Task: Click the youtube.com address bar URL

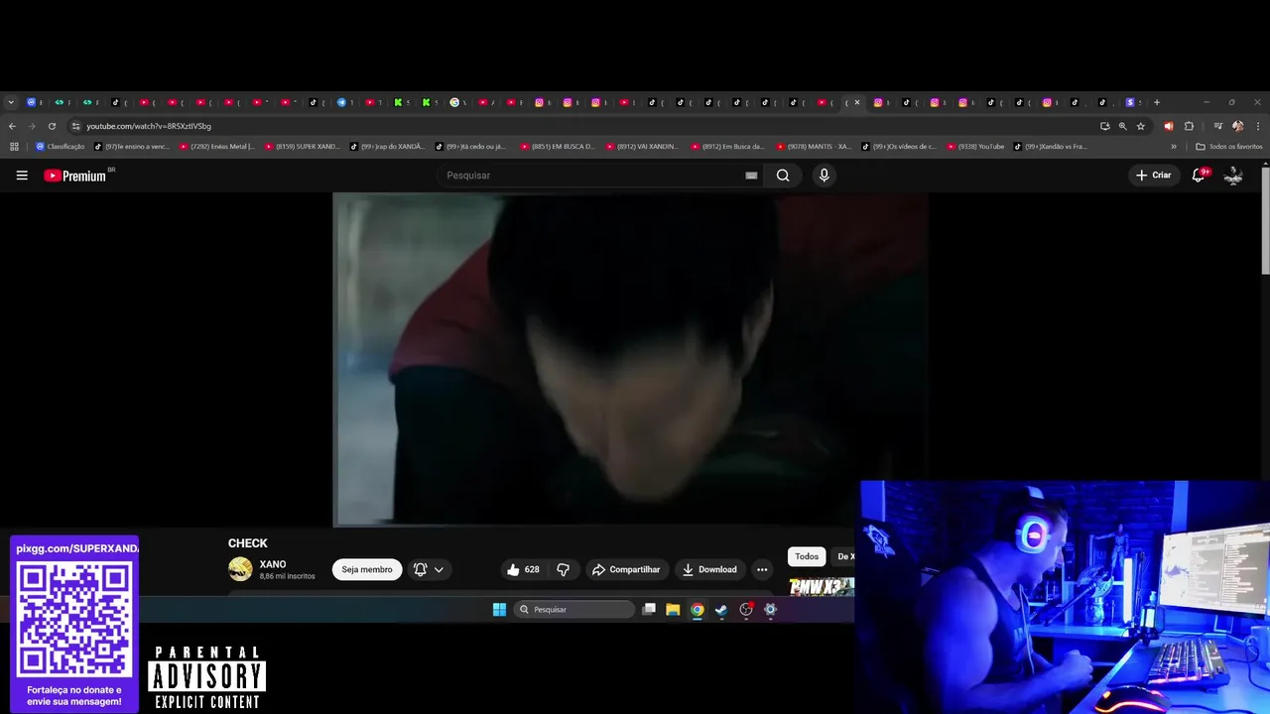Action: point(149,126)
